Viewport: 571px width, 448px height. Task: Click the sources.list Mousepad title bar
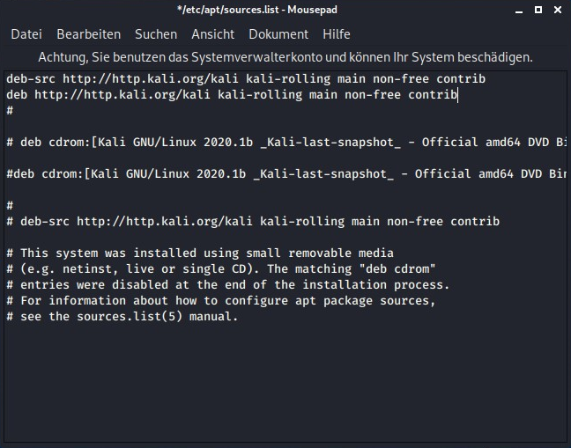point(264,10)
